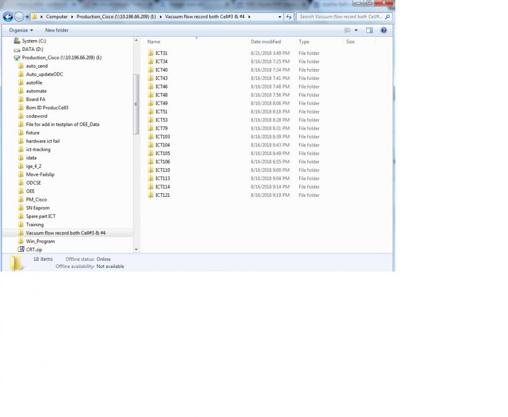Viewport: 508px width, 417px height.
Task: Expand the arrow after Vacuum flow record breadcrumb
Action: coord(249,17)
